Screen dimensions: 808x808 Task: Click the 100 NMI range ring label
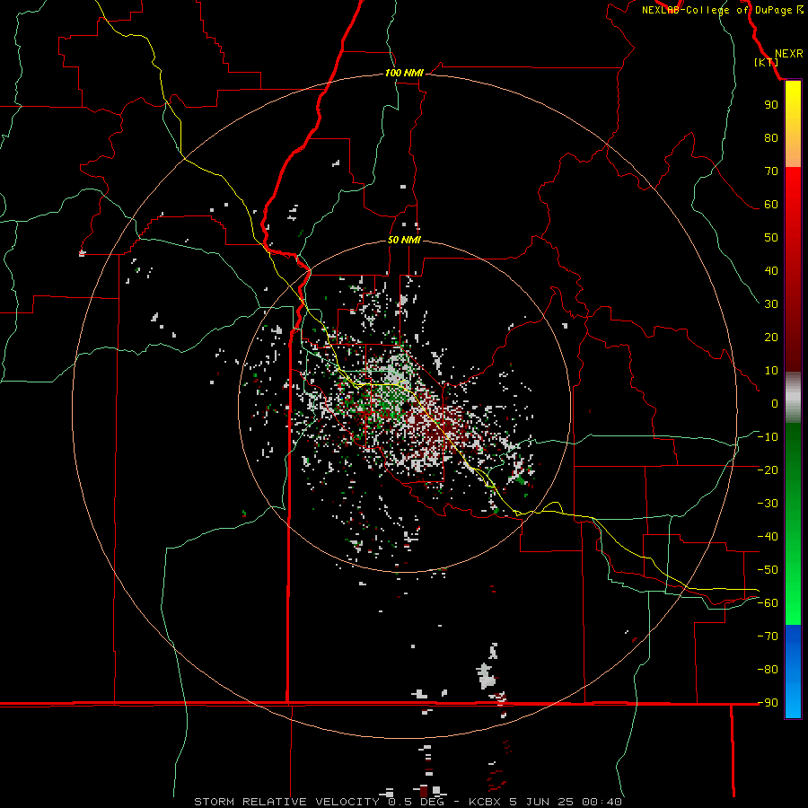coord(404,73)
